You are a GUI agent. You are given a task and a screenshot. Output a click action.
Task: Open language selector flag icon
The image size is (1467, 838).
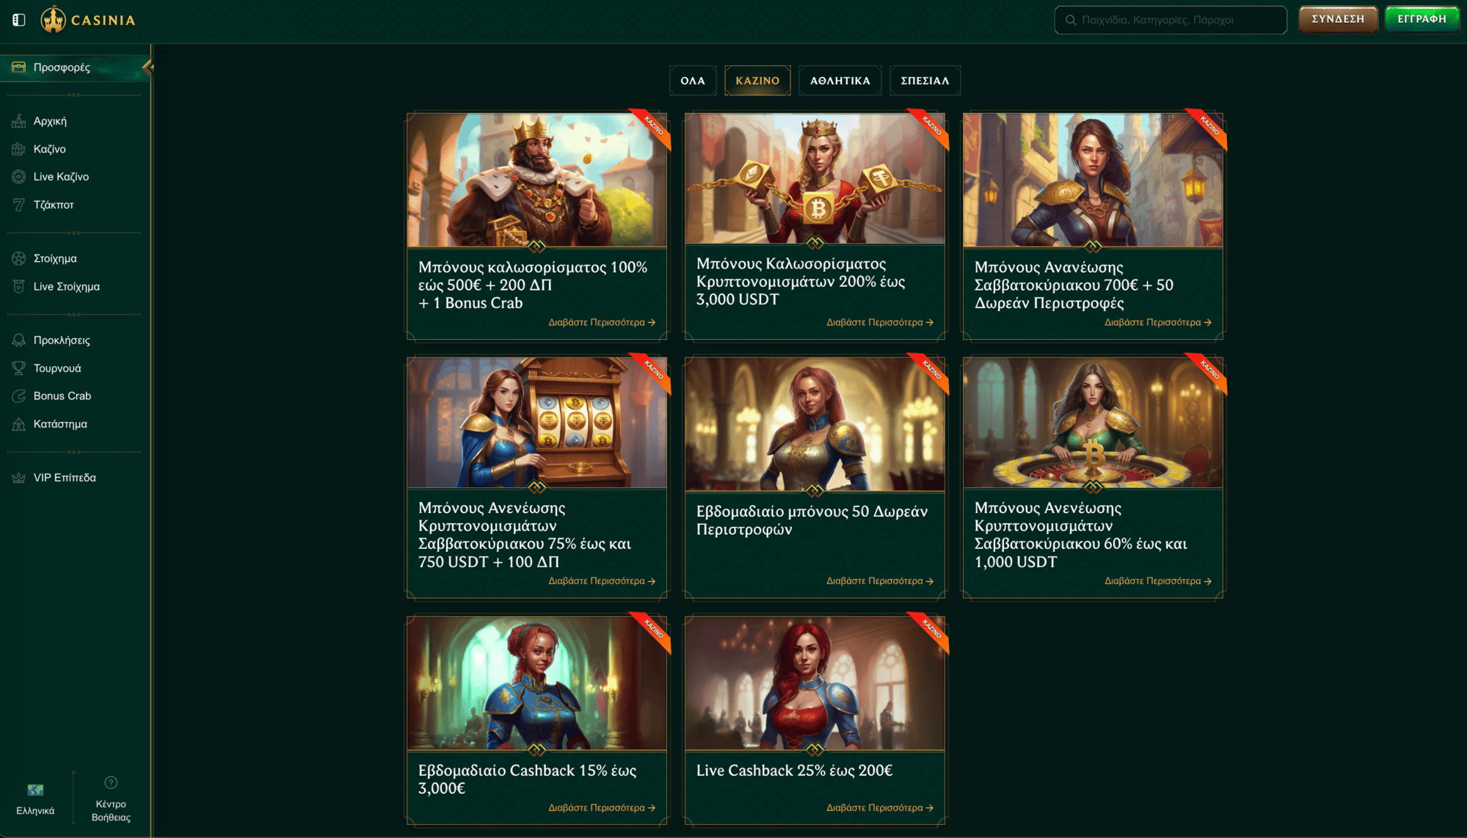35,790
